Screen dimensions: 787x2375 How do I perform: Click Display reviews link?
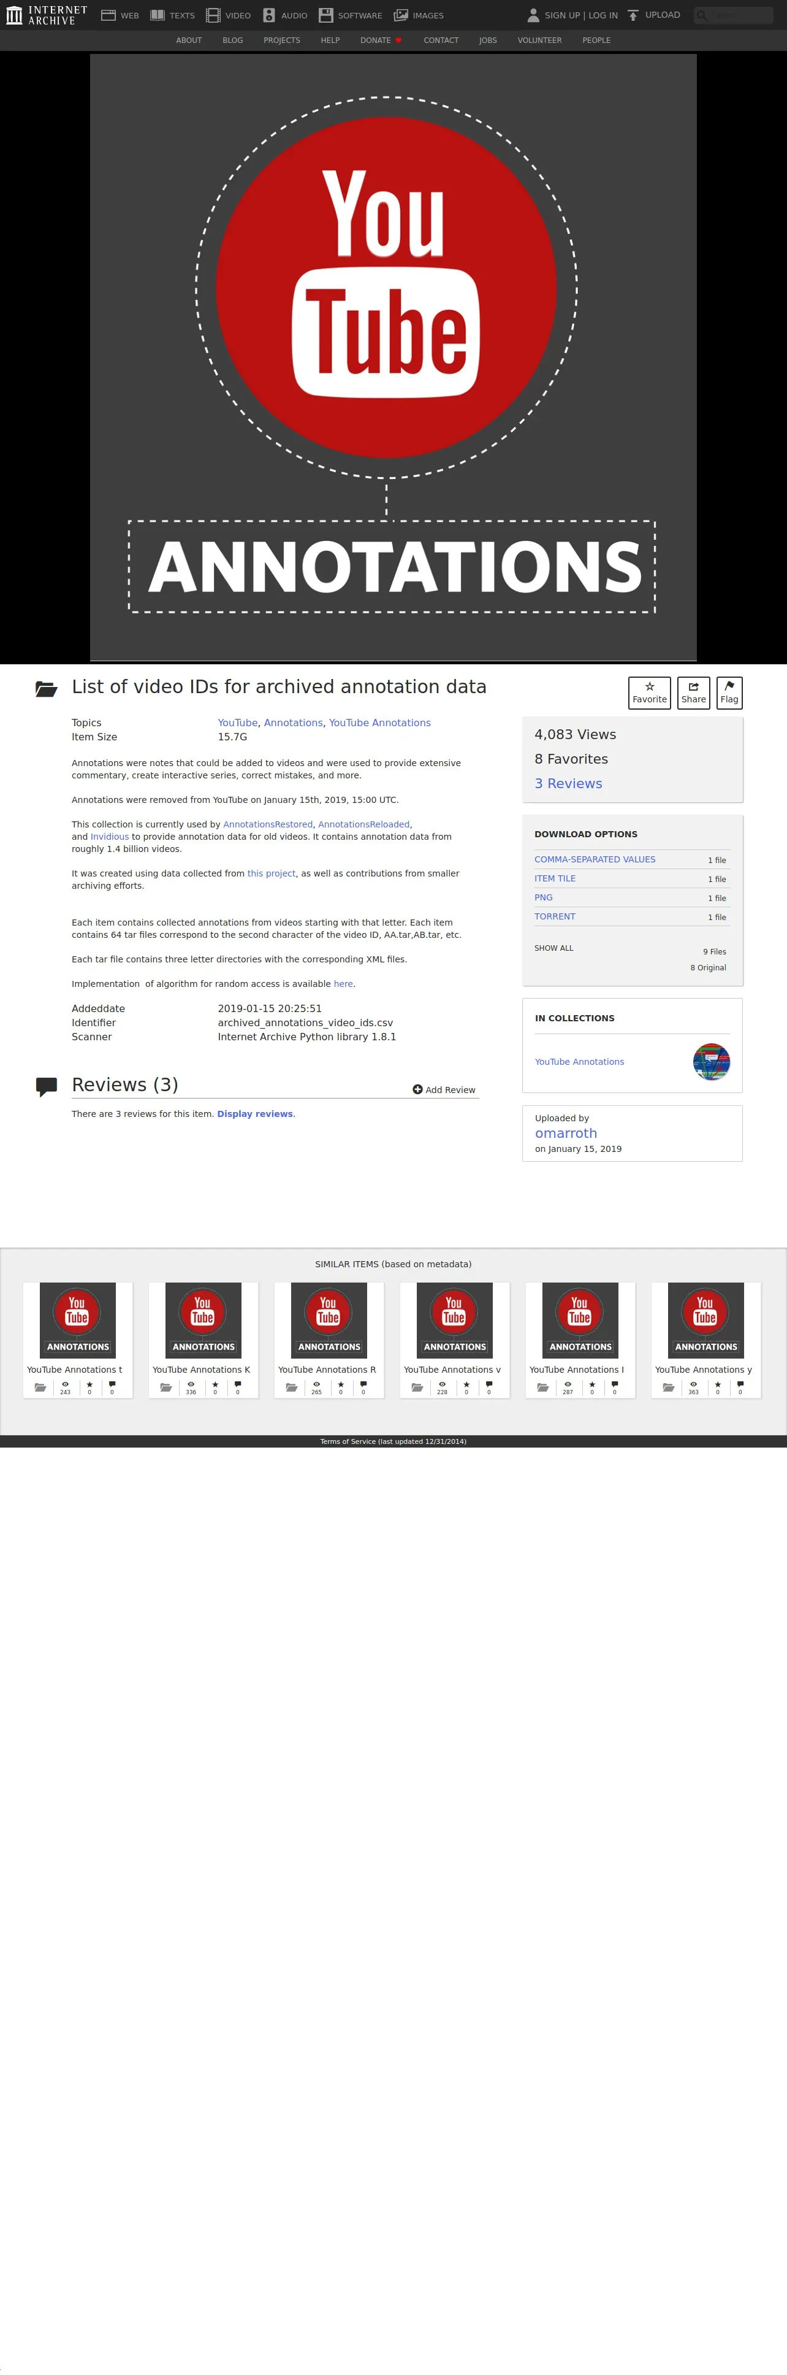tap(255, 1114)
